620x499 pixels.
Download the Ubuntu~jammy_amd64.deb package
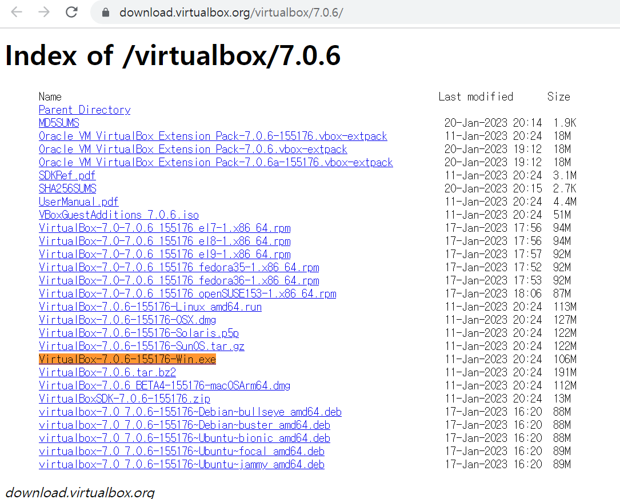click(x=182, y=464)
